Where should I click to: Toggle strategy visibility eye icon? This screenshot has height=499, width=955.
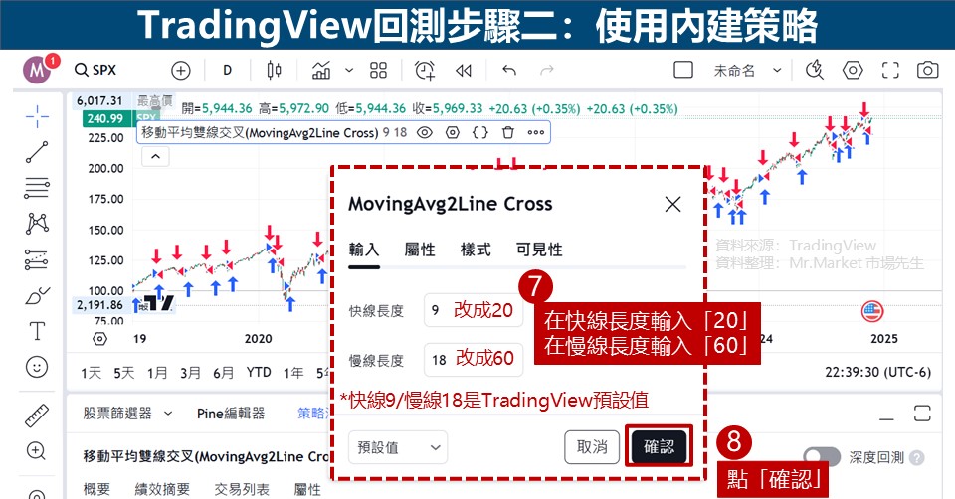[425, 132]
